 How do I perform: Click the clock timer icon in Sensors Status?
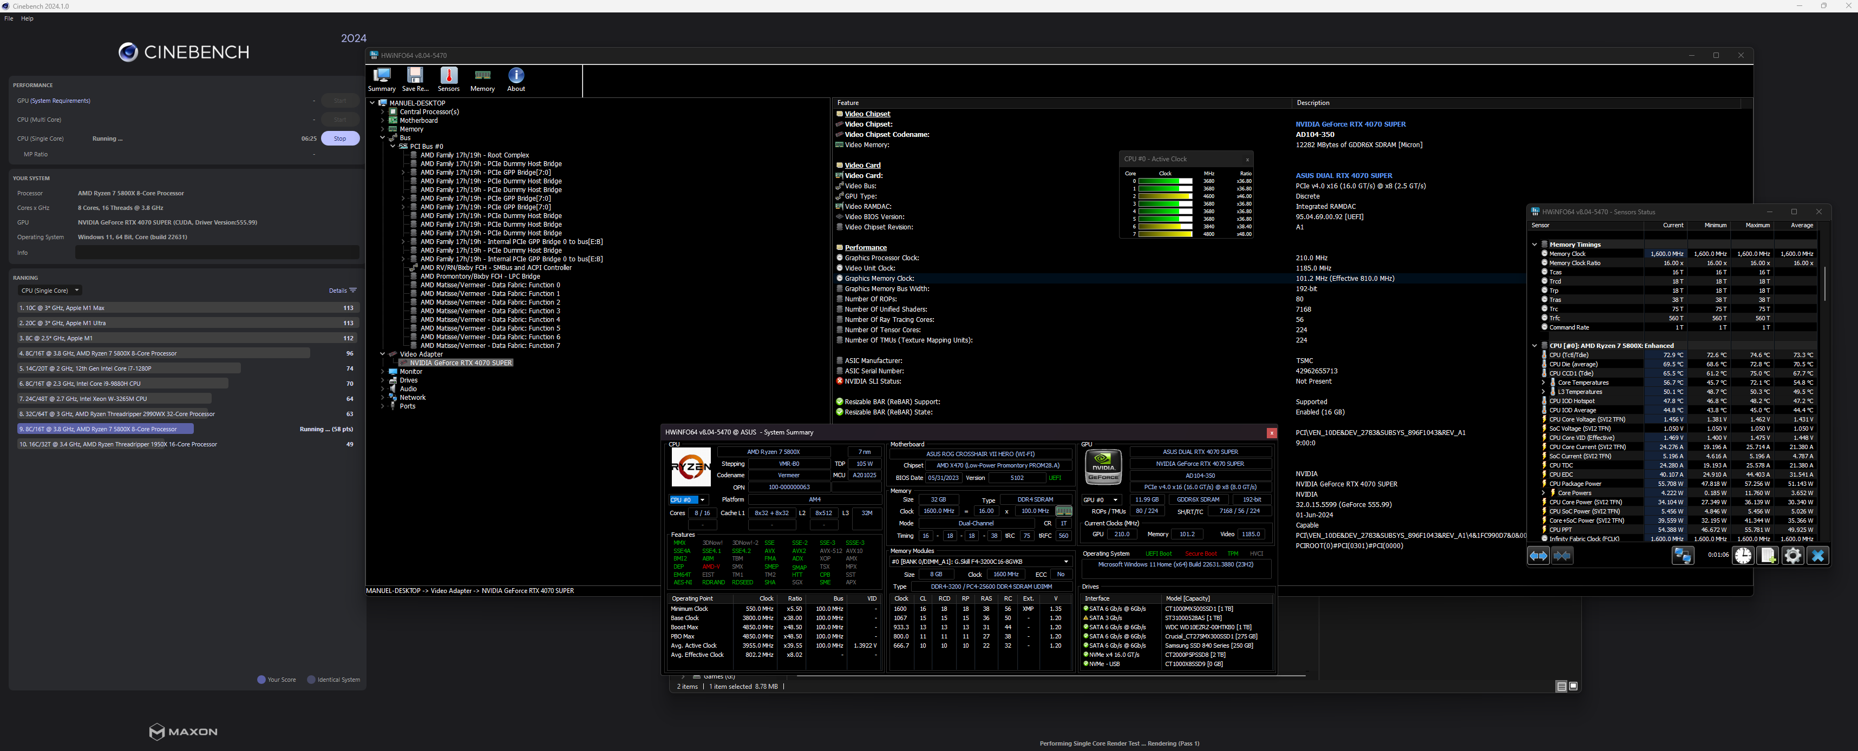[1744, 555]
